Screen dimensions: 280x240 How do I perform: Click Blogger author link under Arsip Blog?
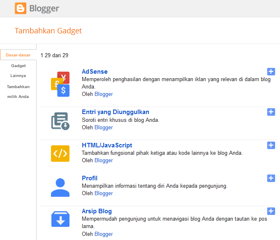coord(104,234)
